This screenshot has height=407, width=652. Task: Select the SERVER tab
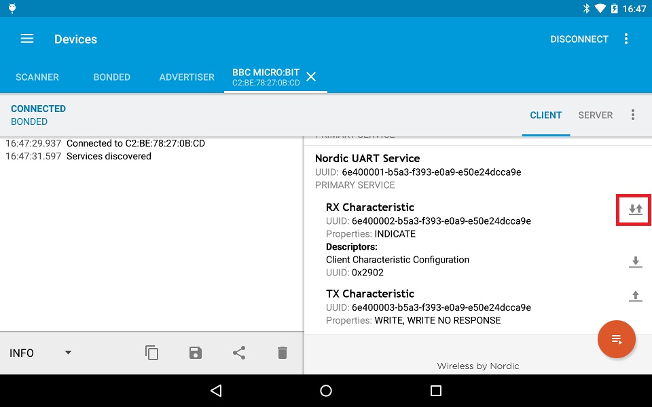click(x=596, y=115)
